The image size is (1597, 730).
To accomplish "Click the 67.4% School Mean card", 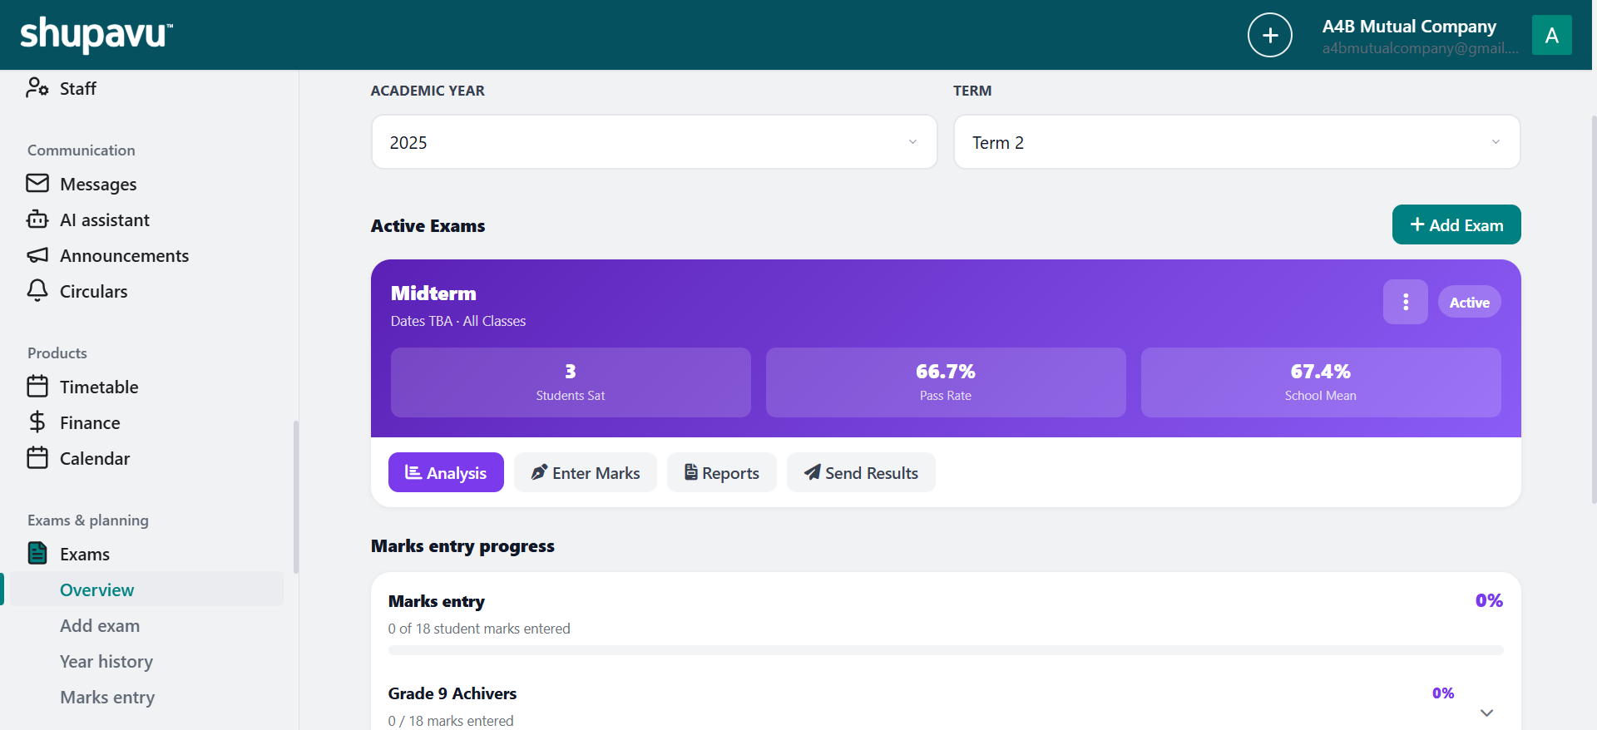I will tap(1321, 382).
